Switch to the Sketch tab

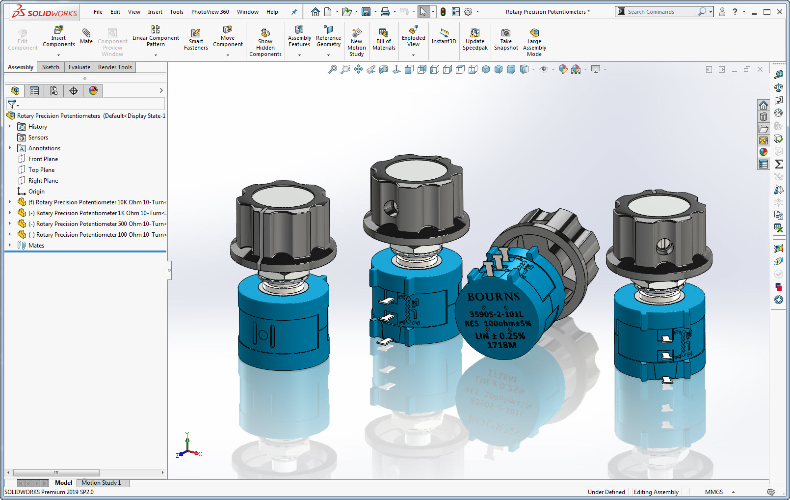click(x=51, y=67)
